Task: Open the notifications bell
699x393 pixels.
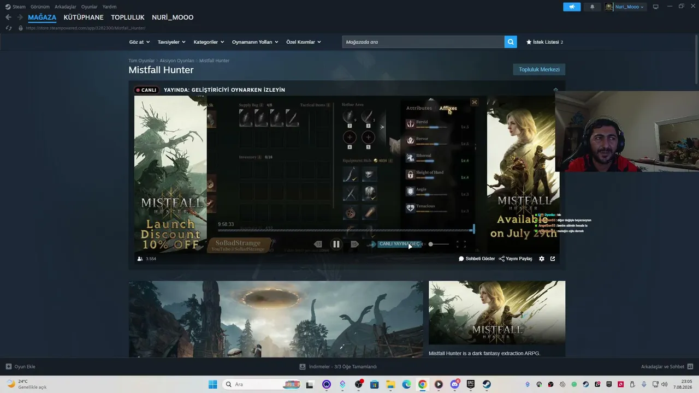Action: (x=593, y=7)
